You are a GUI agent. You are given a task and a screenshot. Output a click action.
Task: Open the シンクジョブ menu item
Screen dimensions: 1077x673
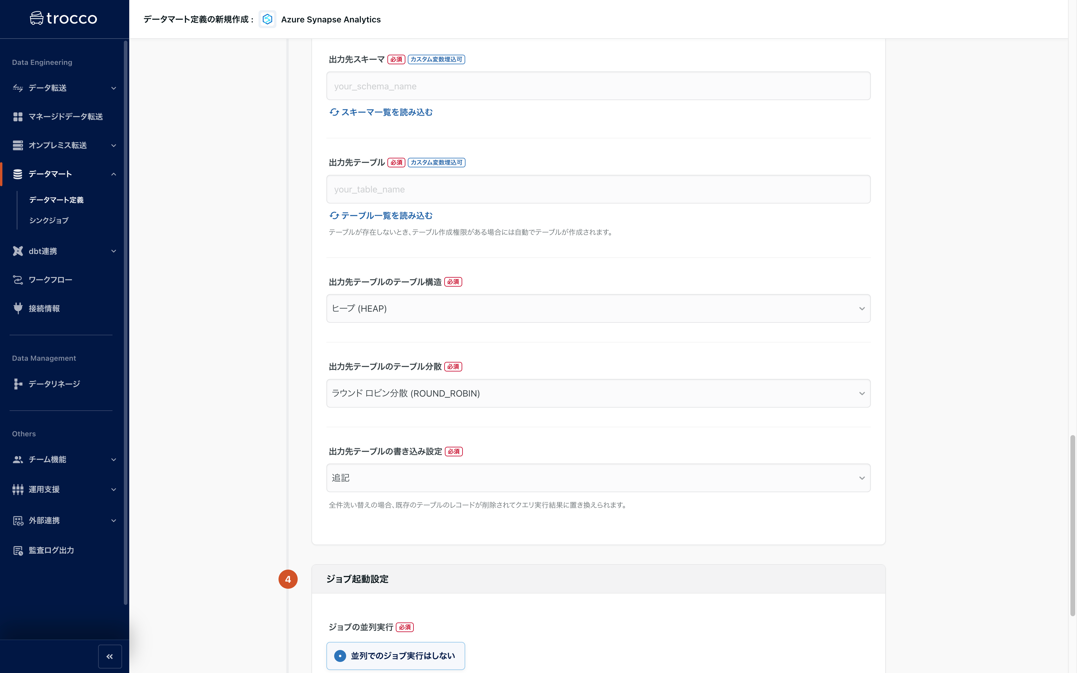coord(48,220)
